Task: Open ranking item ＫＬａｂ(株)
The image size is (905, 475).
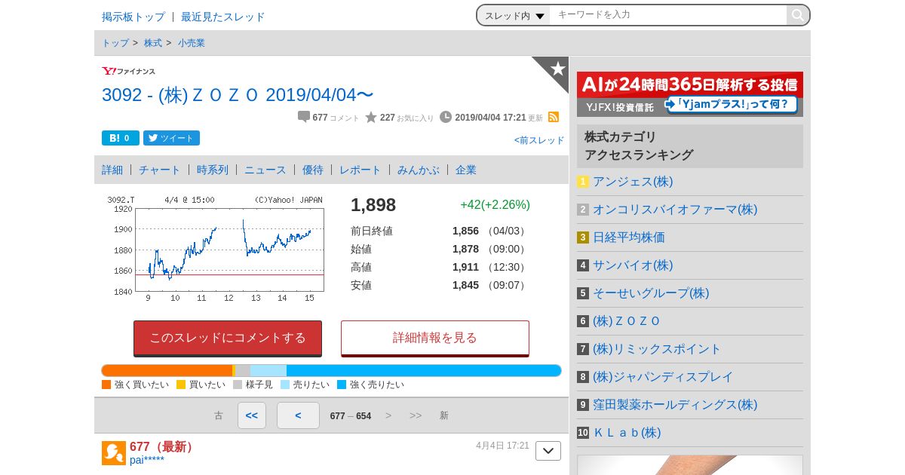Action: point(627,433)
